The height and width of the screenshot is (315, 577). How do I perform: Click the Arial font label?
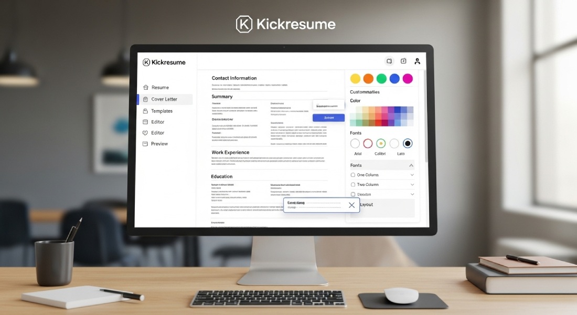(358, 154)
